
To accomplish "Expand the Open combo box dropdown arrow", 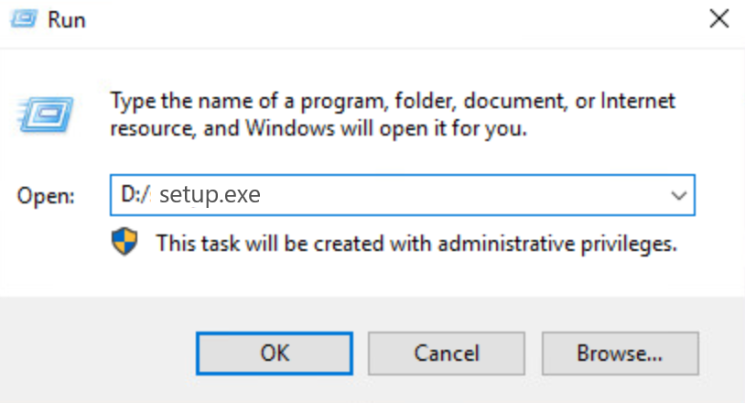I will [x=678, y=195].
